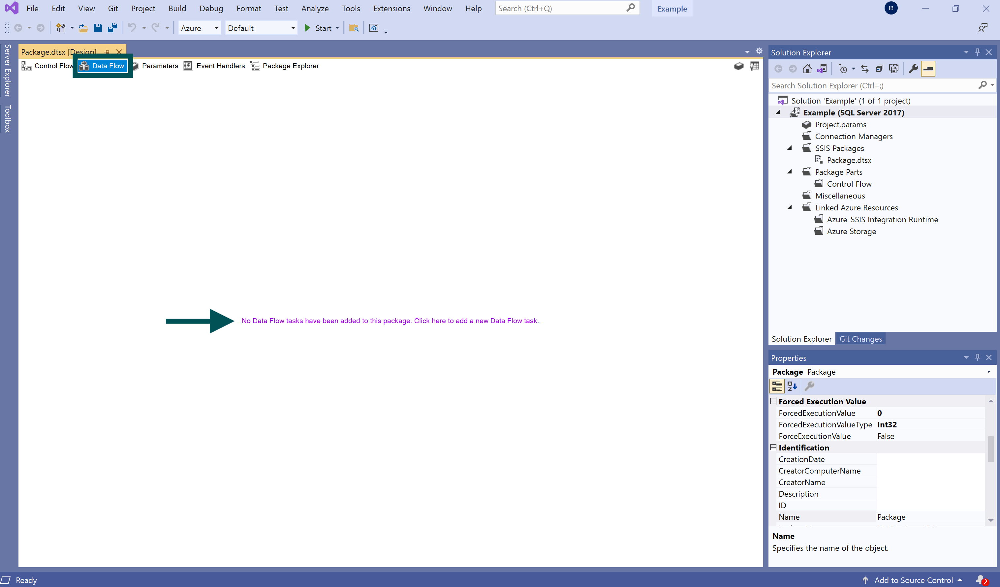Screen dimensions: 1000x587
Task: Open the SSIS Toolbox grid icon in designer
Action: point(755,66)
